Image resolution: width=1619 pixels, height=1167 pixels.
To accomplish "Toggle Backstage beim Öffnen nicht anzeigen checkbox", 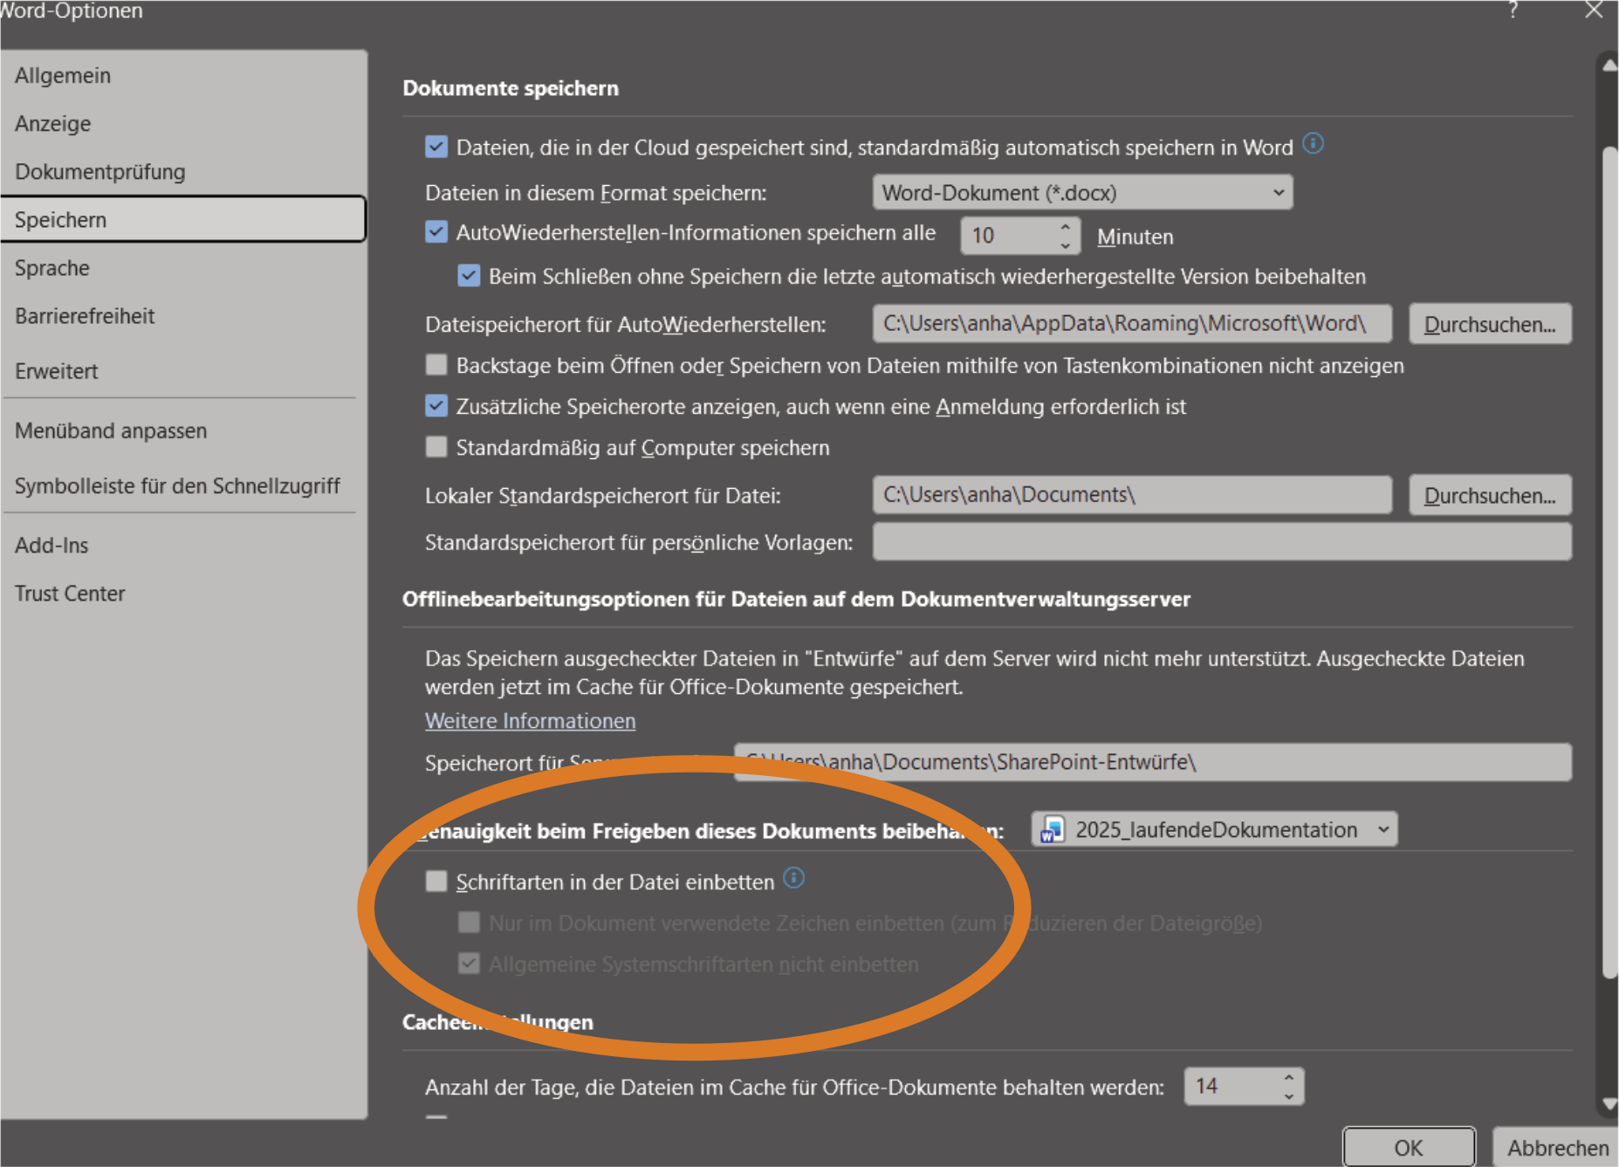I will 436,365.
